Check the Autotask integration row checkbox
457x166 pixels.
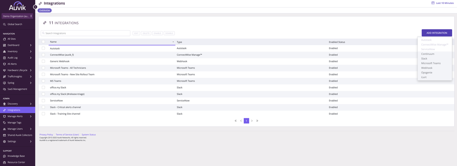pos(43,48)
